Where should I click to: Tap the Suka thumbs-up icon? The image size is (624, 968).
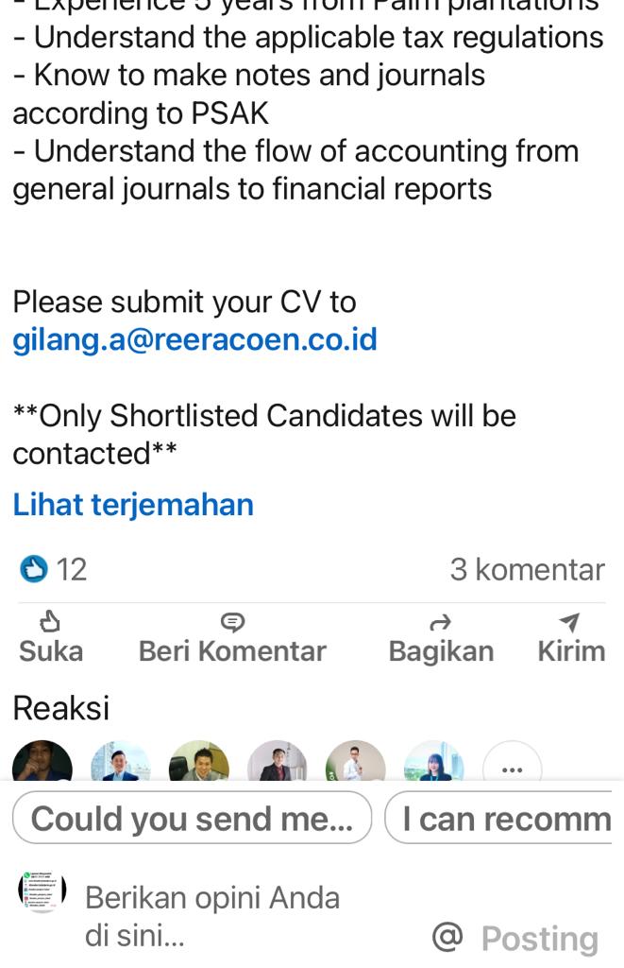click(50, 622)
